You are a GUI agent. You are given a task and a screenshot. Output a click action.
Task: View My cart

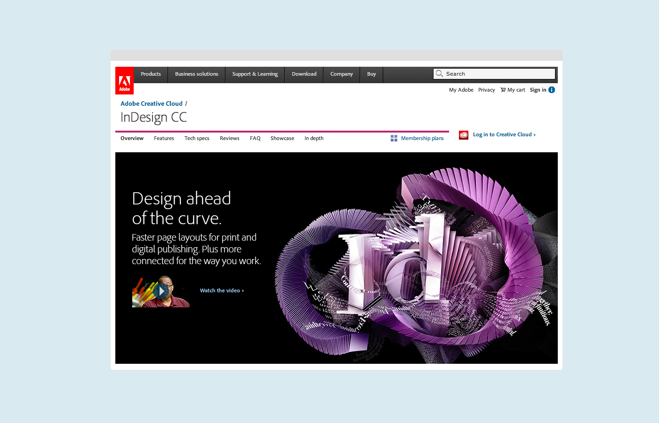point(516,90)
